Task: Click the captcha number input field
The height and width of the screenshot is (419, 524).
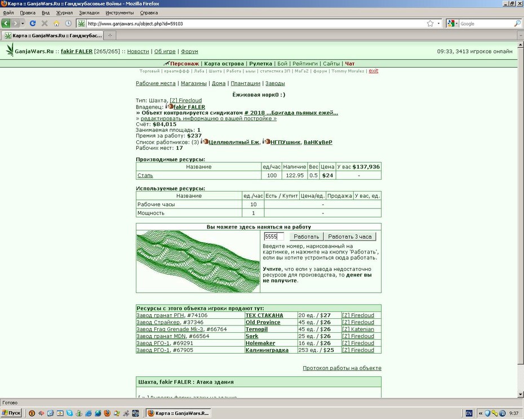Action: pos(274,237)
